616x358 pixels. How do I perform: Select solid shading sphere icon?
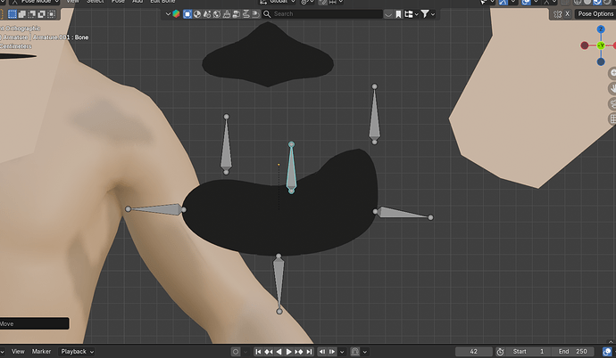(587, 2)
